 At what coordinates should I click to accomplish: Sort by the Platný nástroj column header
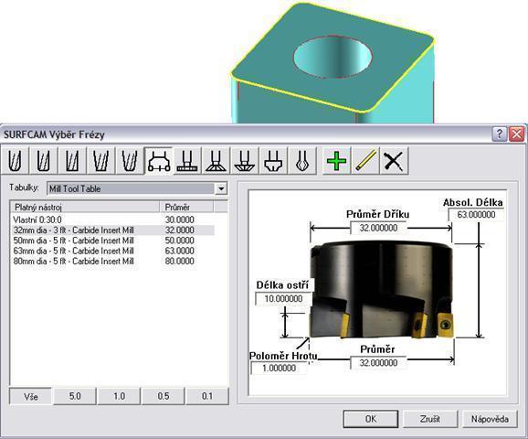click(85, 207)
